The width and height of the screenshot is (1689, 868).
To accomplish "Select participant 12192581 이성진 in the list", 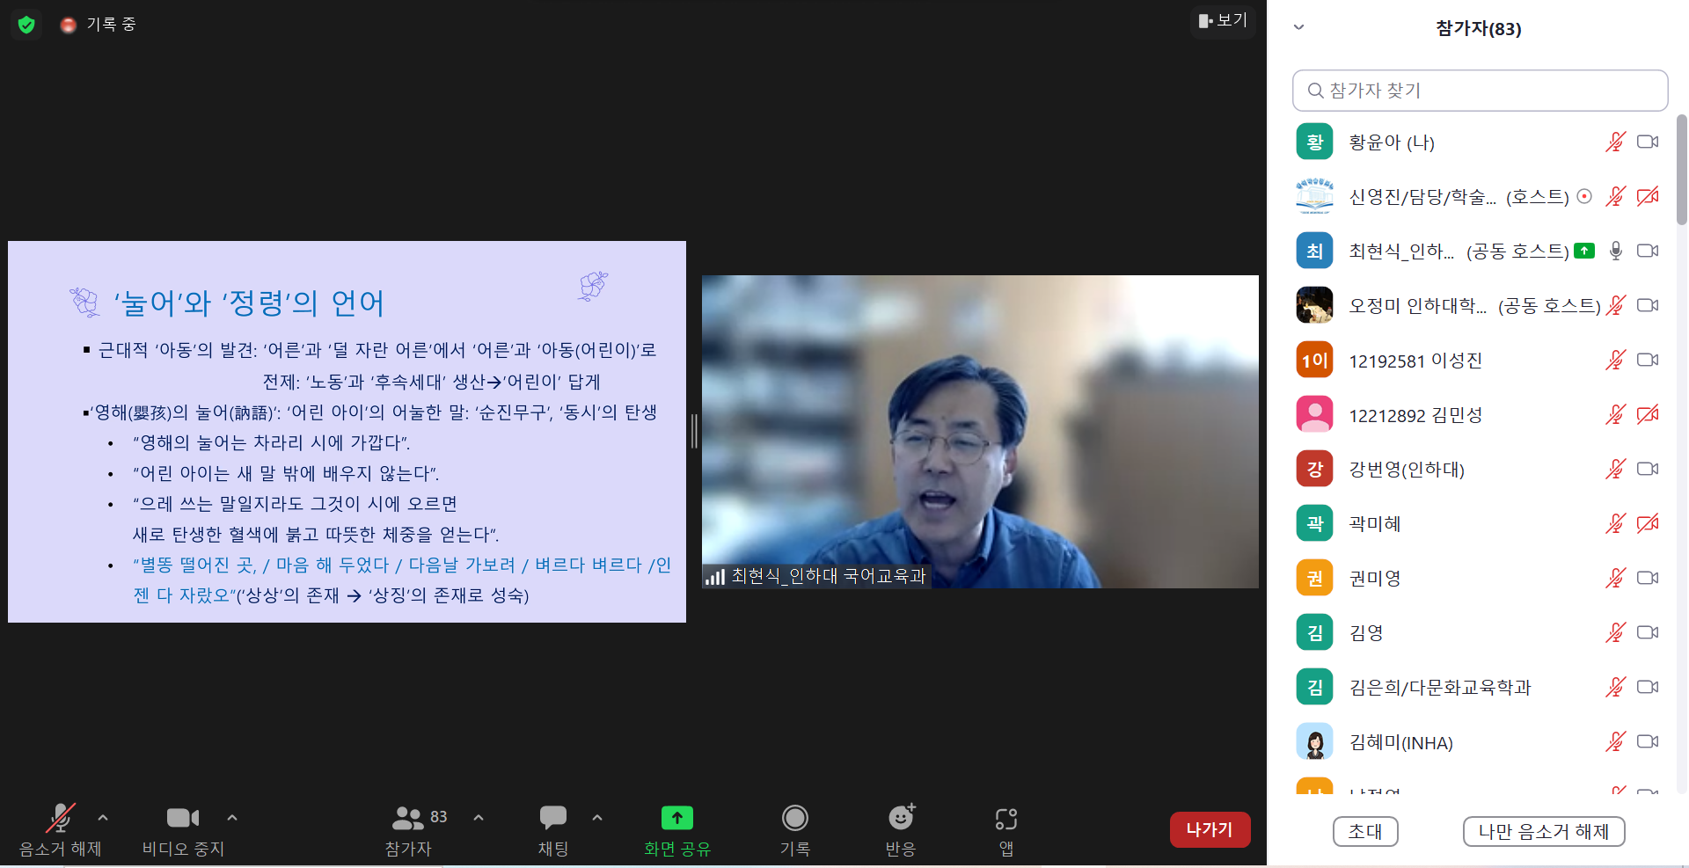I will (x=1480, y=360).
